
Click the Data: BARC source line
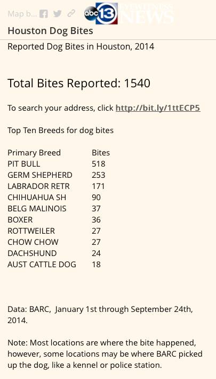pyautogui.click(x=100, y=315)
